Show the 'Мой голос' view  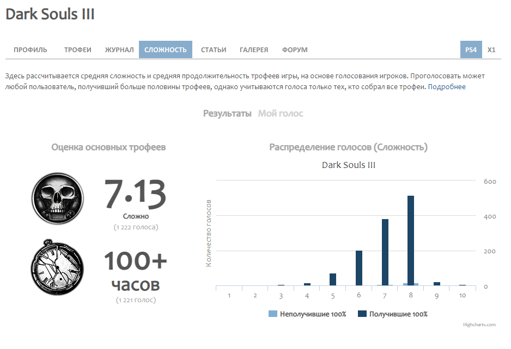[x=281, y=114]
